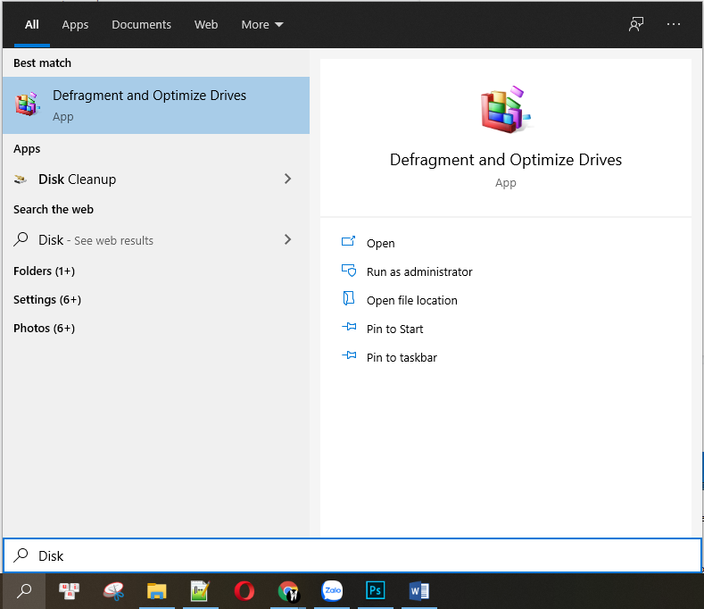Open Microsoft Word from the taskbar

point(418,590)
